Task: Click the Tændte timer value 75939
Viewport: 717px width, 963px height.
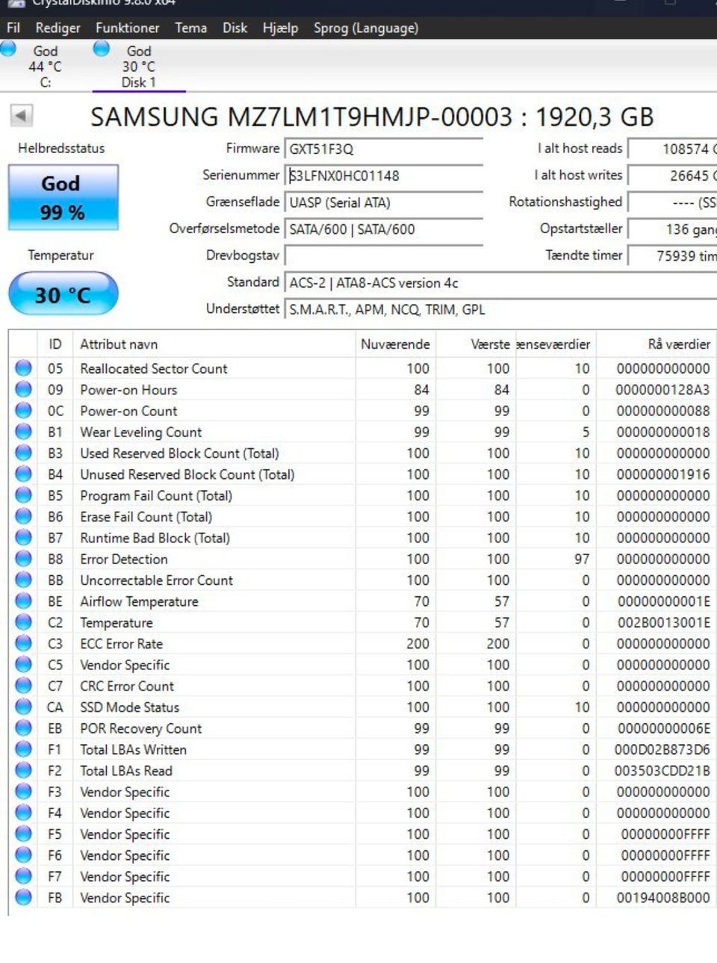Action: [672, 256]
